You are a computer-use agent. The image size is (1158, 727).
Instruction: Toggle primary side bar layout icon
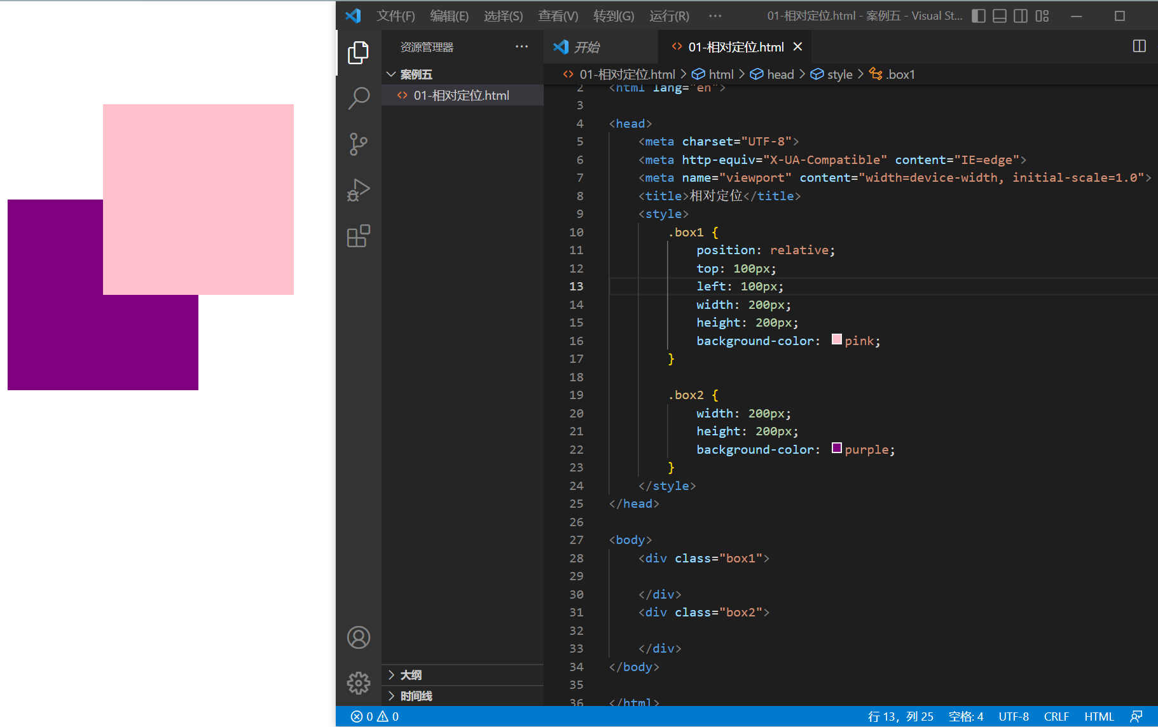[979, 16]
